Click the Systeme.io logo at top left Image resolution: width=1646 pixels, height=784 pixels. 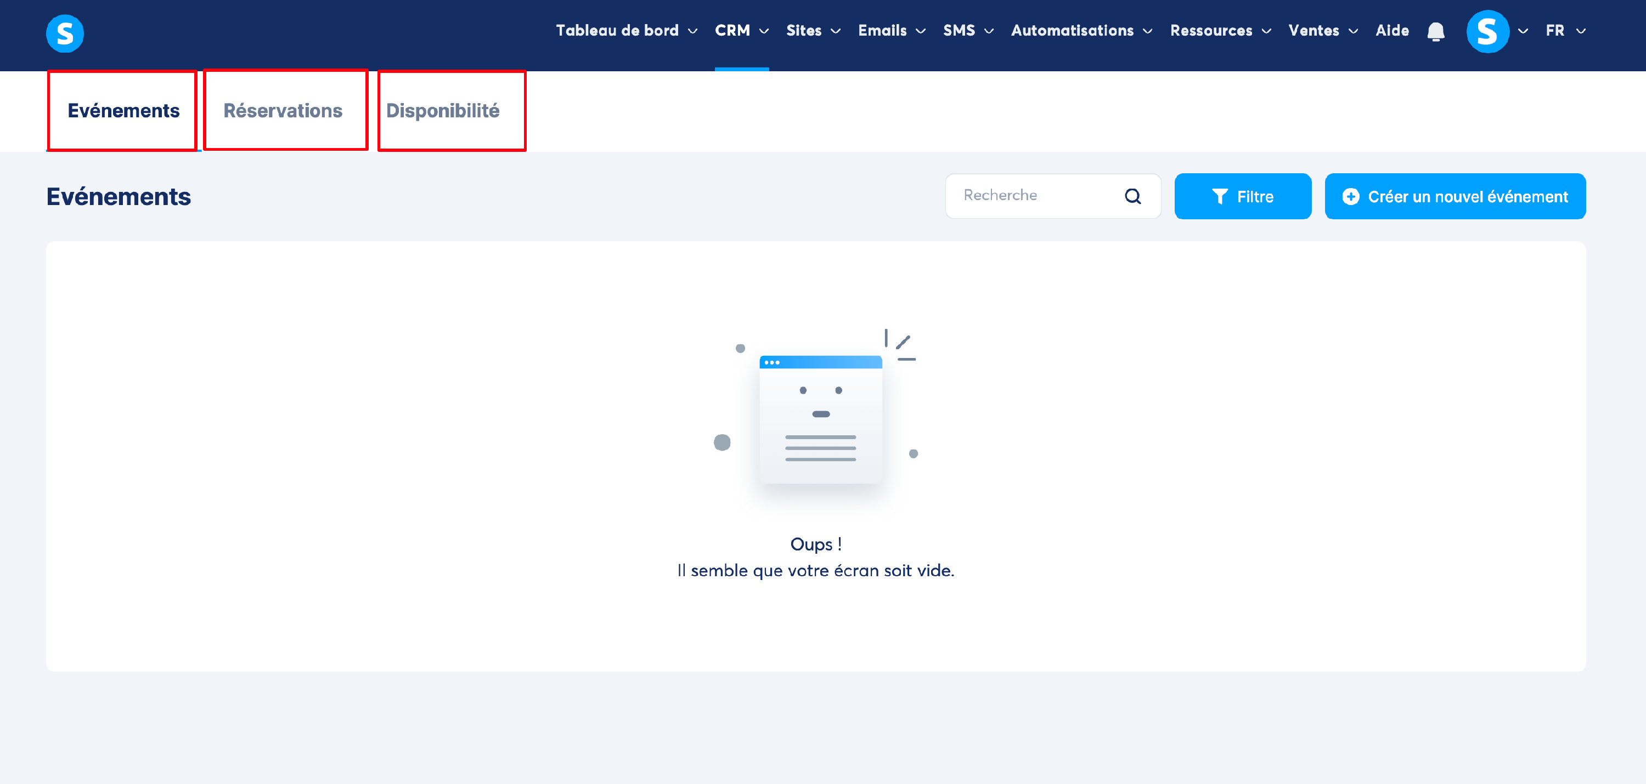[x=65, y=32]
